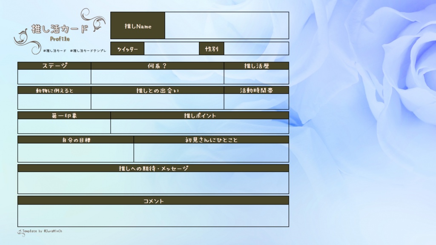Click the field under 初見さんにひとこと

point(211,153)
